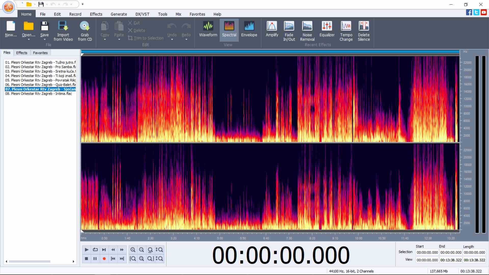
Task: Click the Zoom Out magnifier
Action: coord(142,250)
